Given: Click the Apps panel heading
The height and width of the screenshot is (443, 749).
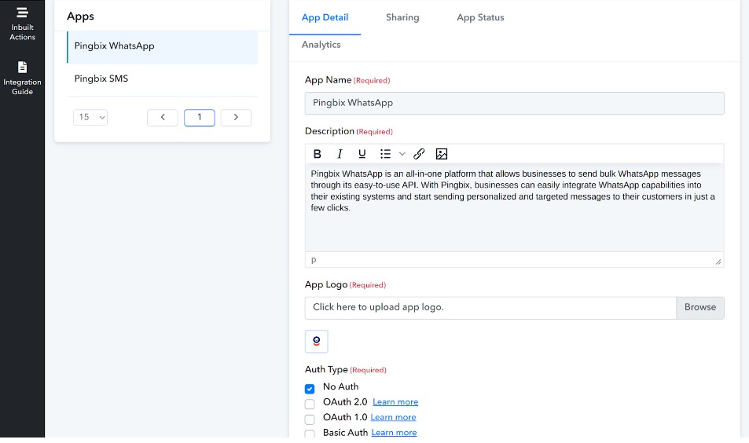Looking at the screenshot, I should pyautogui.click(x=80, y=16).
